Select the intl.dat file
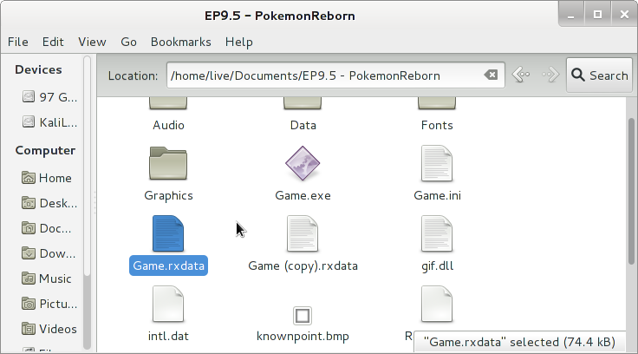Viewport: 638px width, 354px height. (x=168, y=305)
